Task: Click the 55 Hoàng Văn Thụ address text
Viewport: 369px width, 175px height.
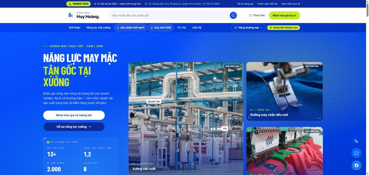Action: click(184, 4)
